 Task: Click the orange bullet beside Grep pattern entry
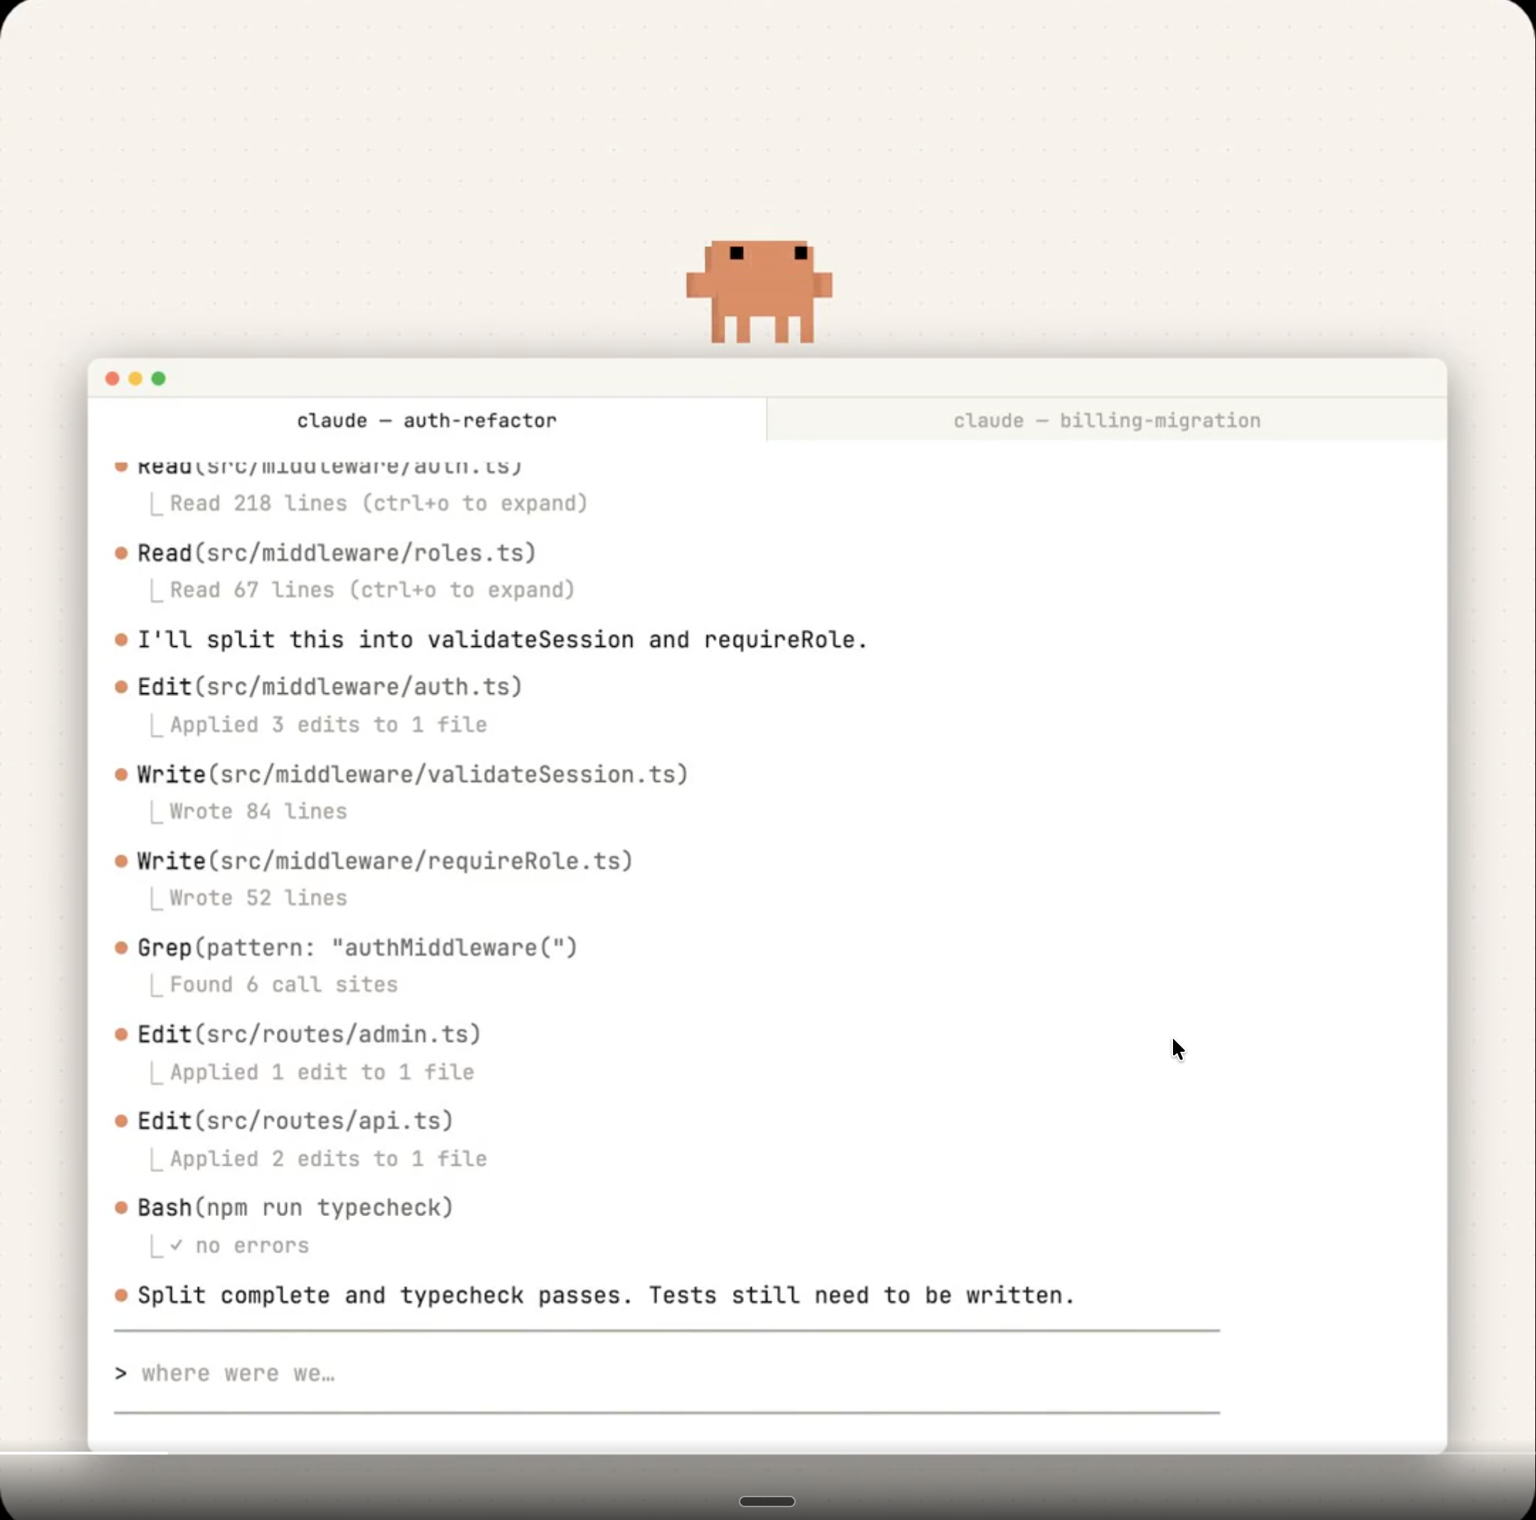122,948
